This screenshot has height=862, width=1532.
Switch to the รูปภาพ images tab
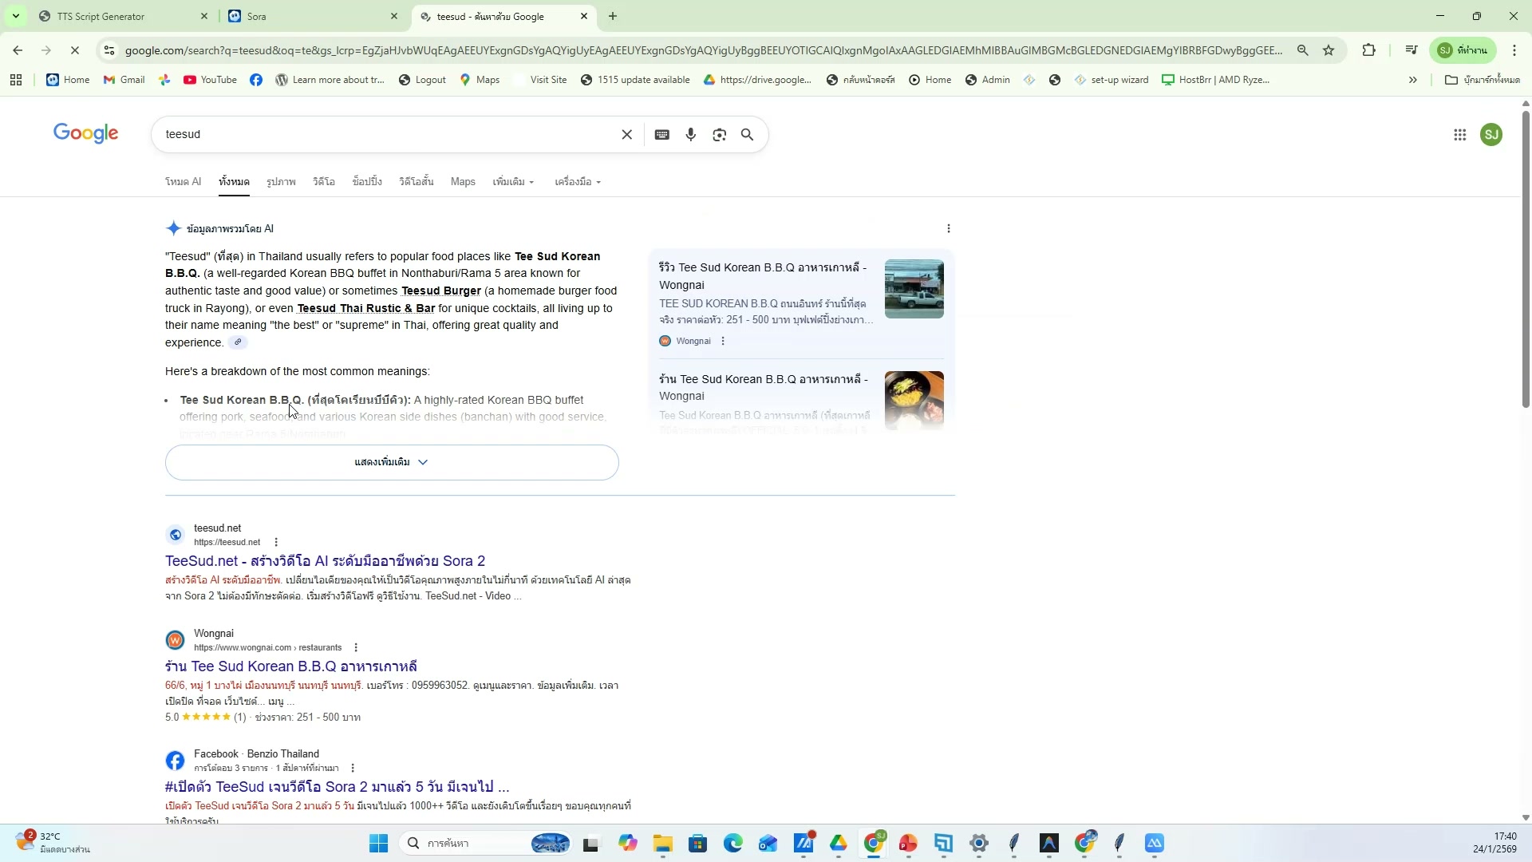pos(281,182)
